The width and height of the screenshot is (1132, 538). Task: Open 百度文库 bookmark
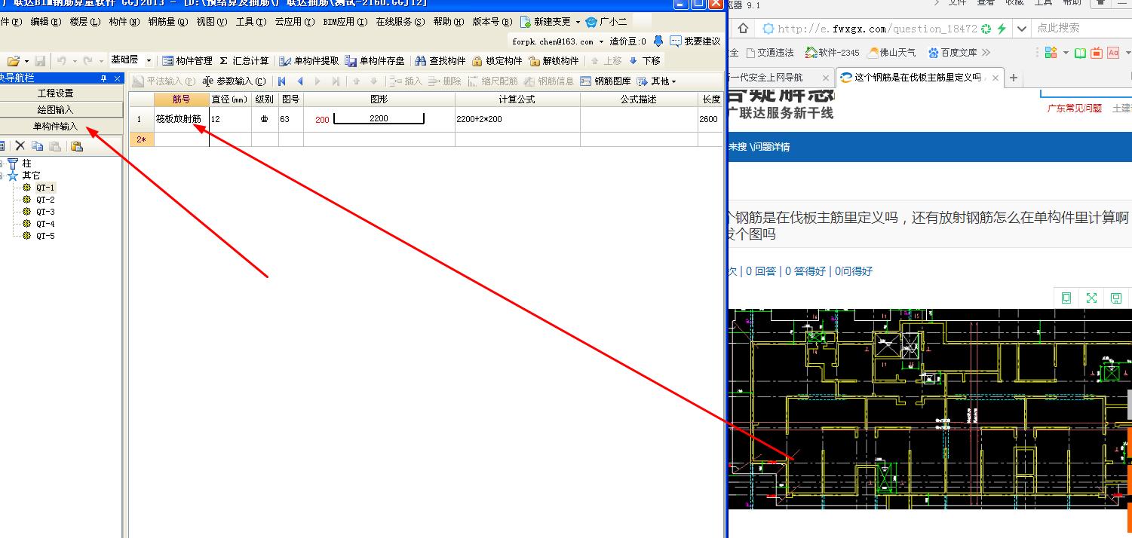pyautogui.click(x=952, y=53)
